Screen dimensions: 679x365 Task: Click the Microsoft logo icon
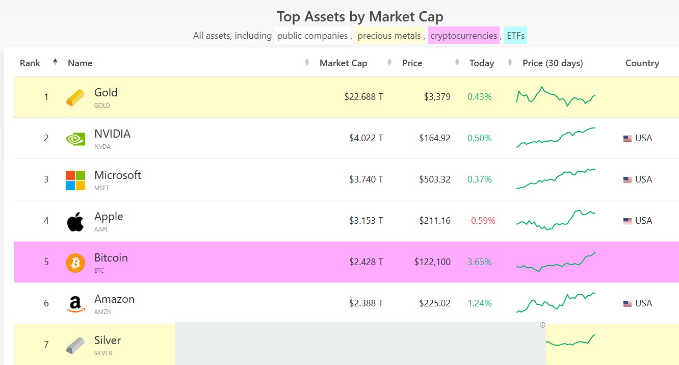(75, 180)
